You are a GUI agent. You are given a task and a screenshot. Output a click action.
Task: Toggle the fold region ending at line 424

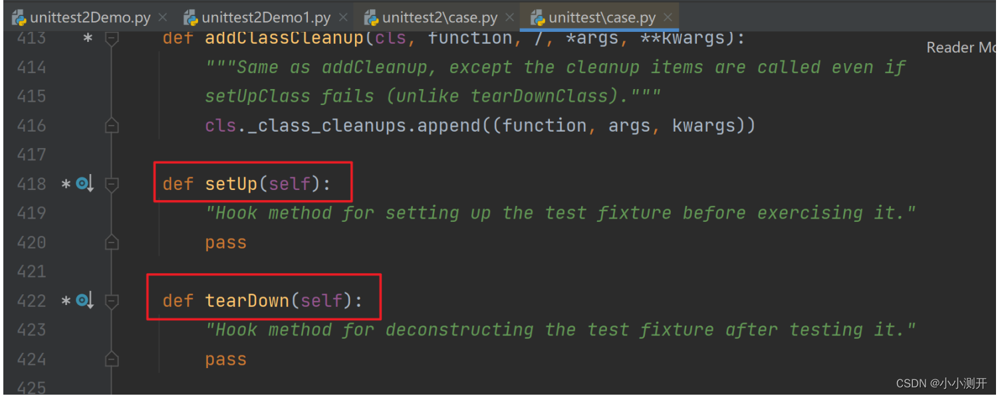(112, 359)
